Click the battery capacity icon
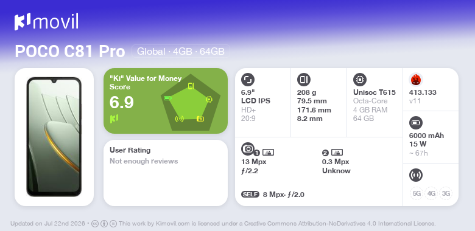 coord(416,123)
